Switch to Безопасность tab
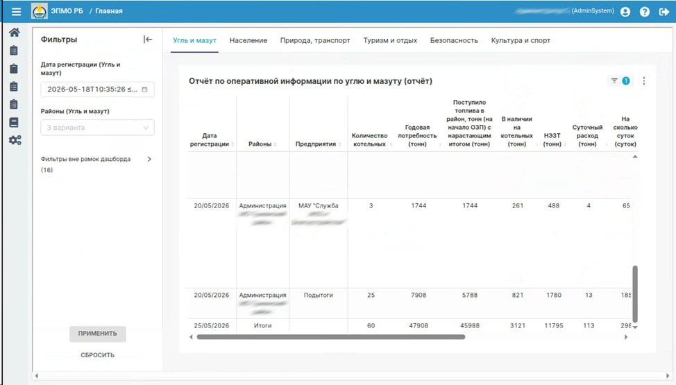The image size is (676, 385). 454,40
